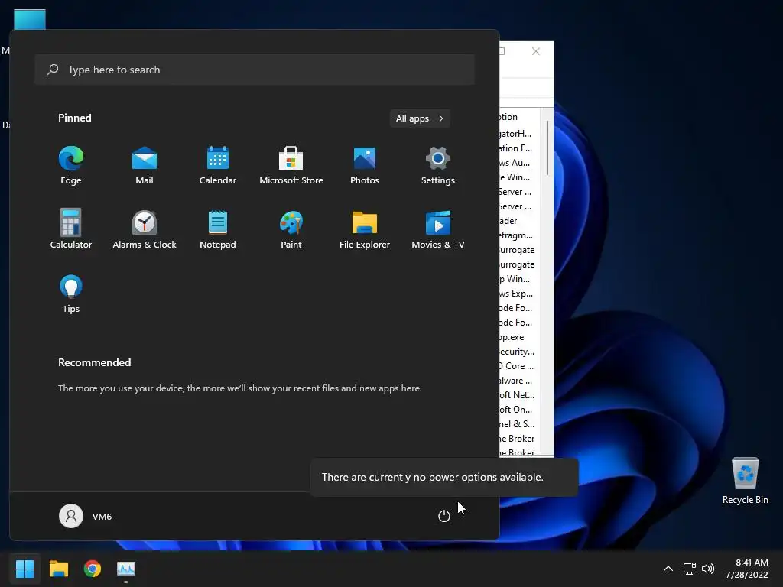Select the 'e Win...' row in background list
This screenshot has height=587, width=783.
pos(518,177)
